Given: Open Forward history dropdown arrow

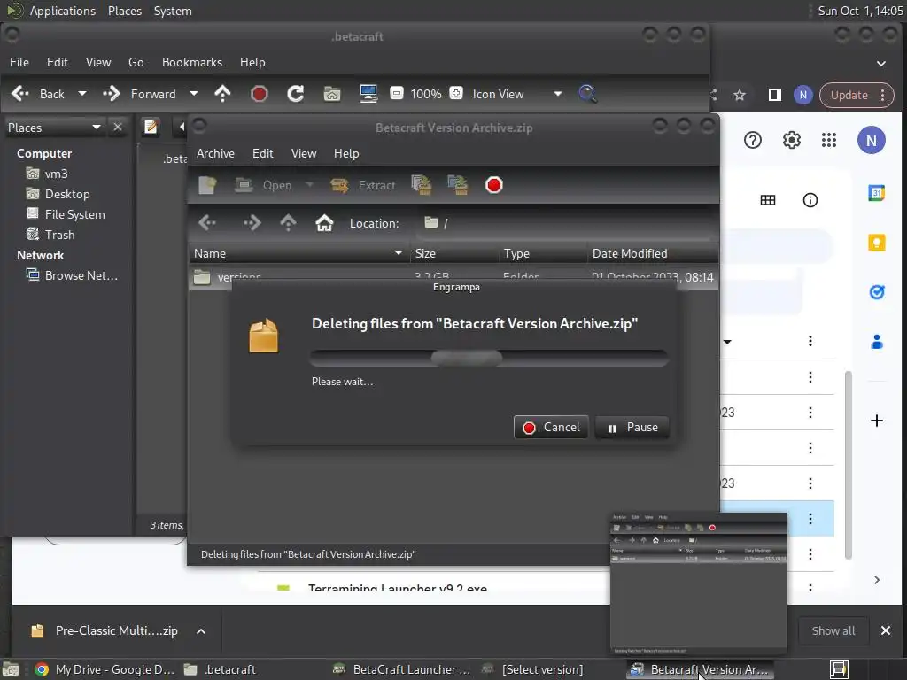Looking at the screenshot, I should (x=194, y=94).
